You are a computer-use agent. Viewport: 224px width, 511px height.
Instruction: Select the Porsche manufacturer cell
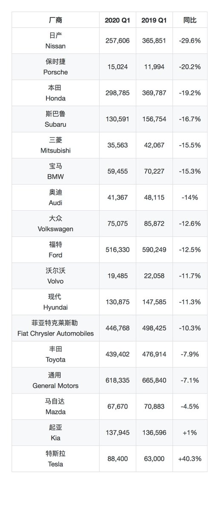[x=55, y=67]
